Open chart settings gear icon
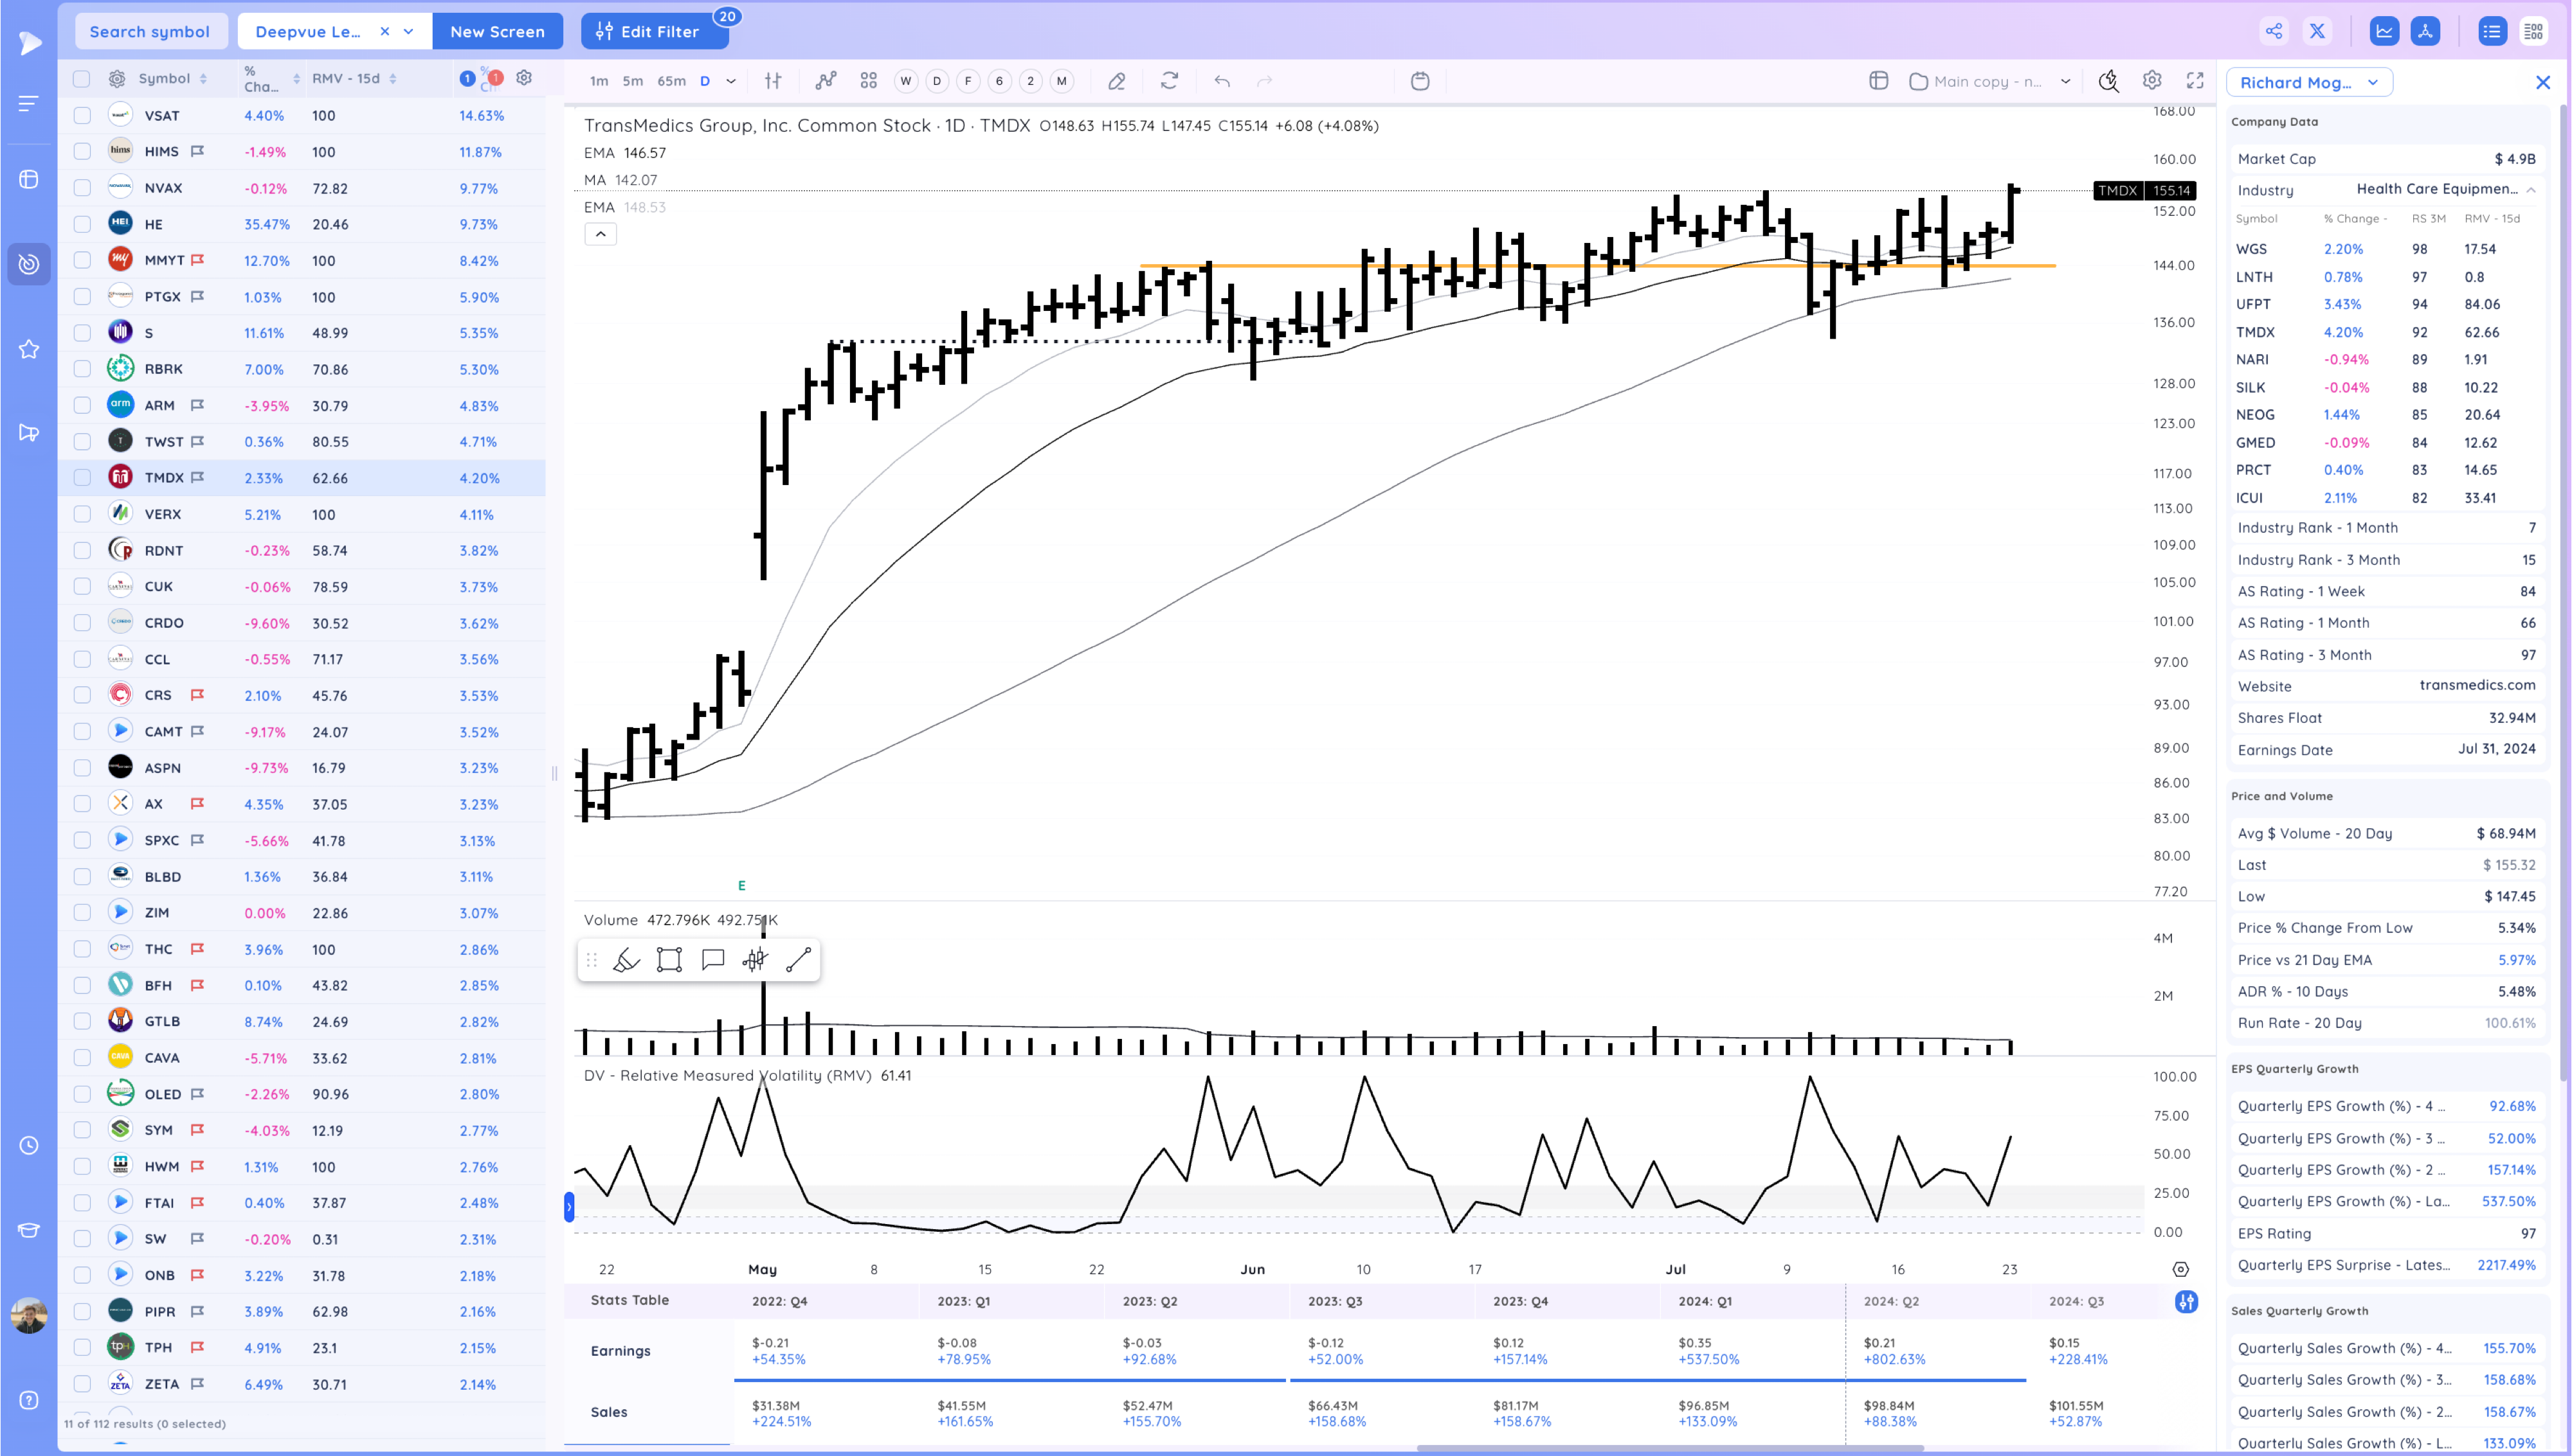The image size is (2572, 1456). (2152, 81)
